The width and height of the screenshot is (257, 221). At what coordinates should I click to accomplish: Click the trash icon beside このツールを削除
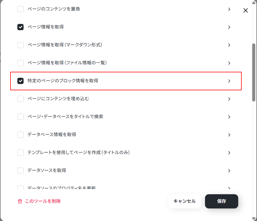tap(20, 201)
